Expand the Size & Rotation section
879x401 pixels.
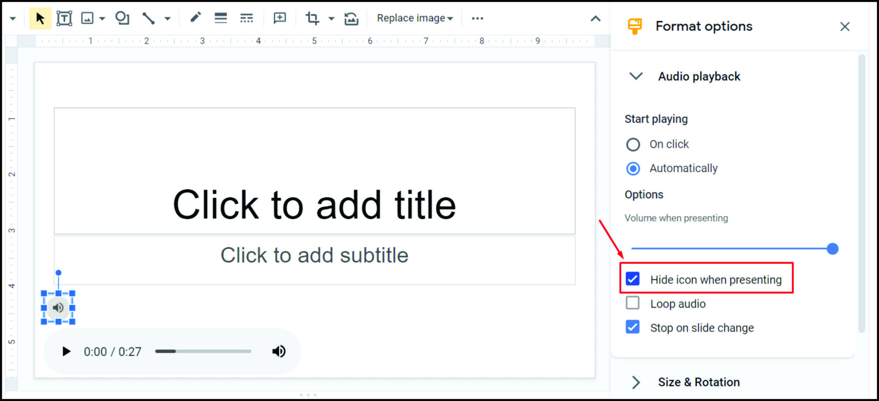pyautogui.click(x=635, y=382)
